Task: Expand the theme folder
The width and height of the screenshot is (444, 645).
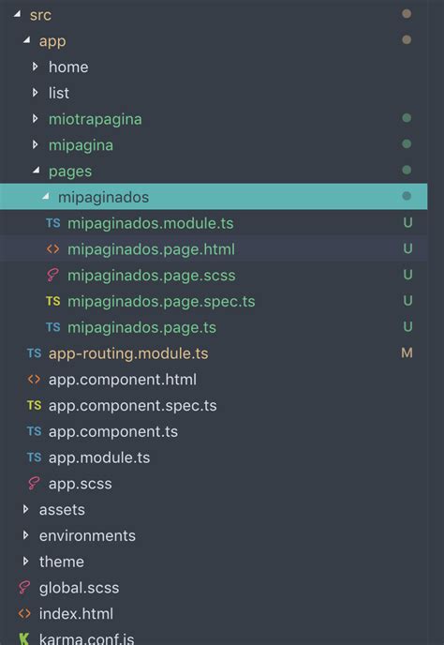Action: [x=25, y=561]
